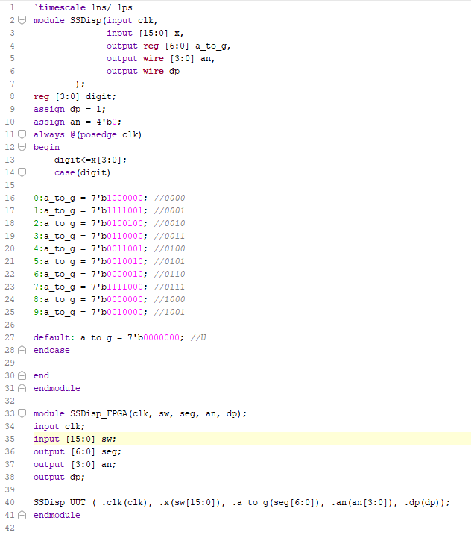Click the value 7'b0011001 on line 20
The width and height of the screenshot is (471, 538).
point(117,248)
